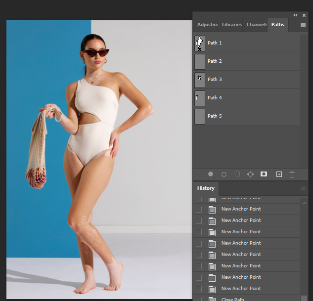The height and width of the screenshot is (301, 313).
Task: Make work path from selection icon
Action: point(250,174)
